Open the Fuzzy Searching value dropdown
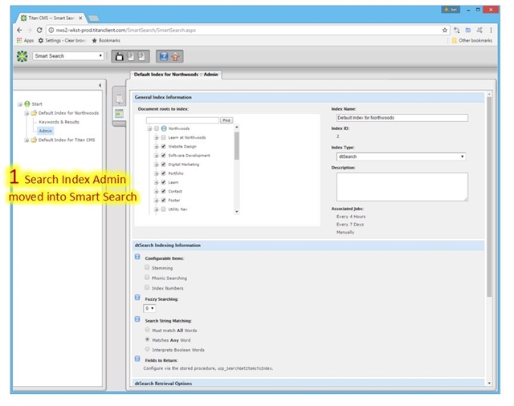This screenshot has height=406, width=514. tap(149, 308)
